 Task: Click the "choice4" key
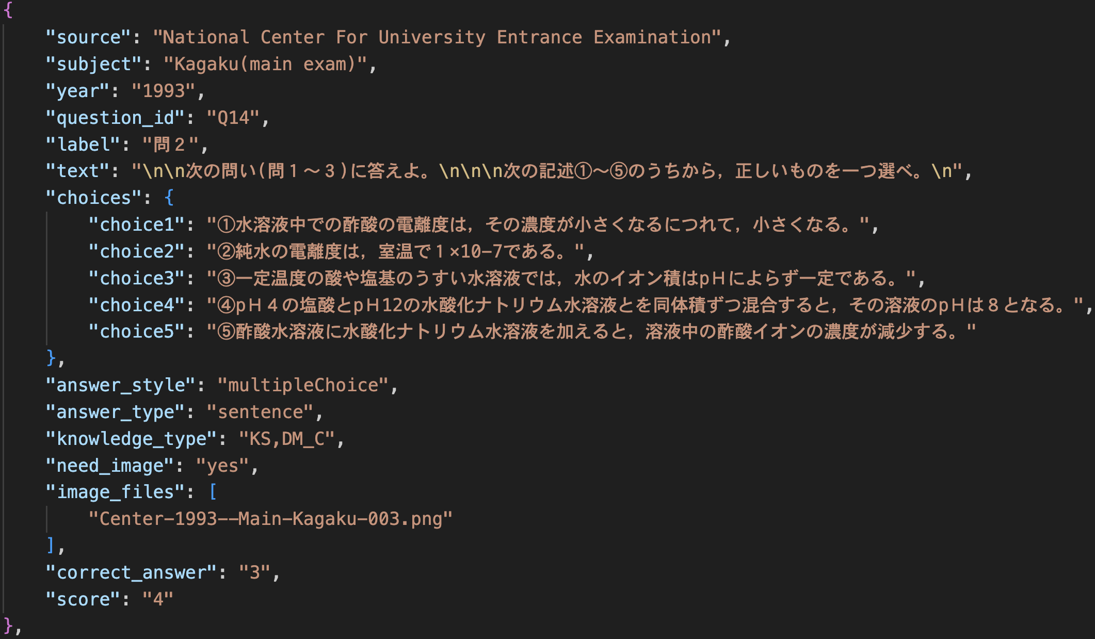coord(137,305)
